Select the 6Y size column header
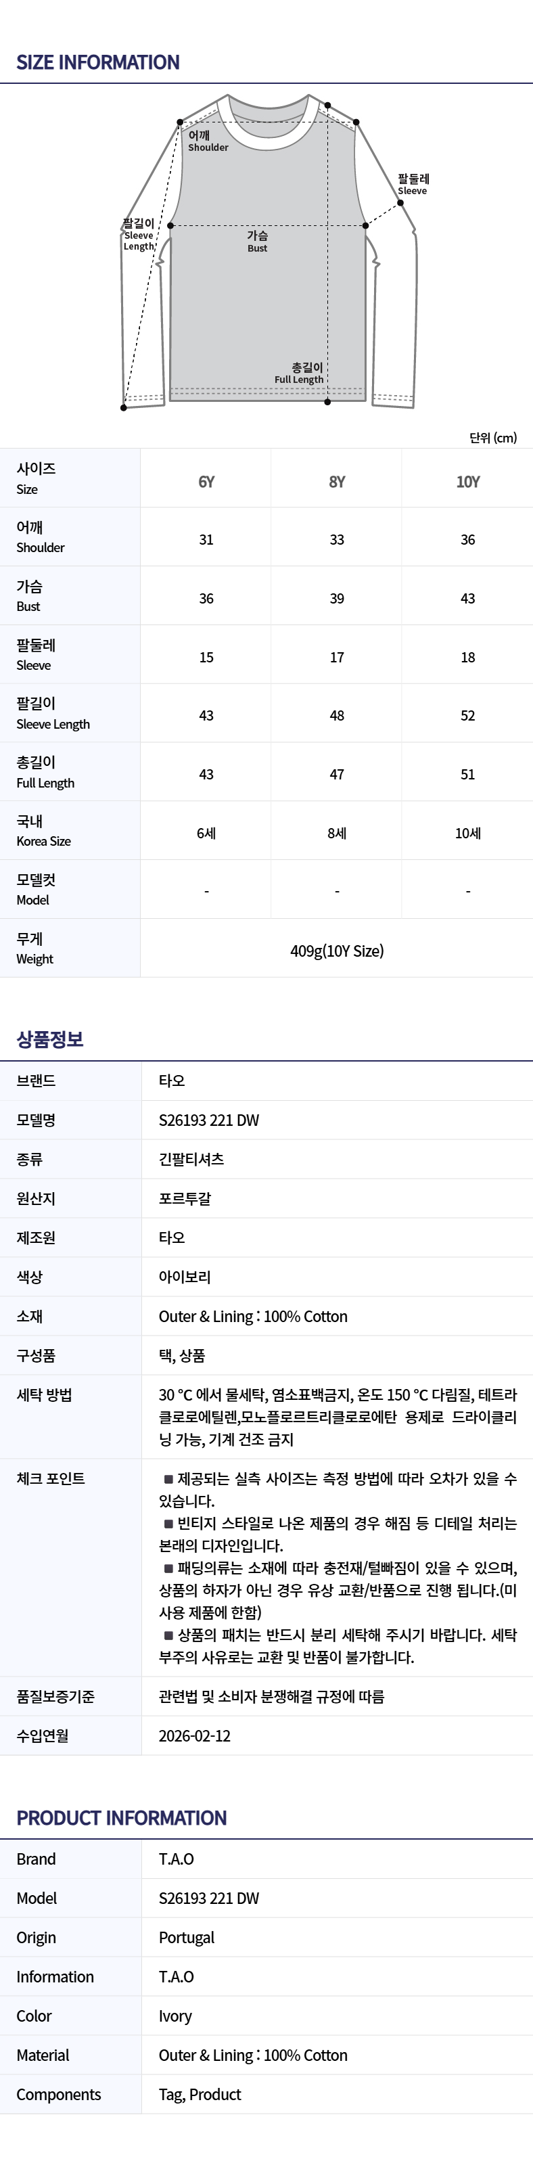The height and width of the screenshot is (2159, 533). [206, 482]
